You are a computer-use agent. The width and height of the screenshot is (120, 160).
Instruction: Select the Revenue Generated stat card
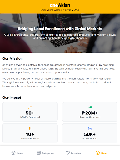coord(90,112)
